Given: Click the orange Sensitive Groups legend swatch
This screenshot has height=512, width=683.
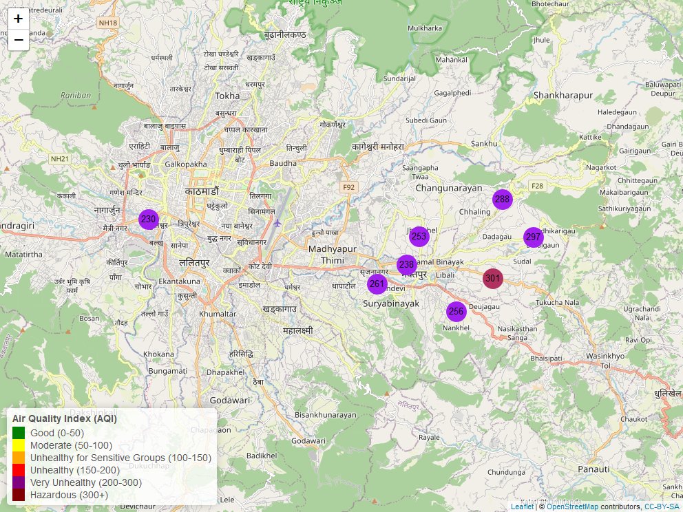Looking at the screenshot, I should pos(19,458).
